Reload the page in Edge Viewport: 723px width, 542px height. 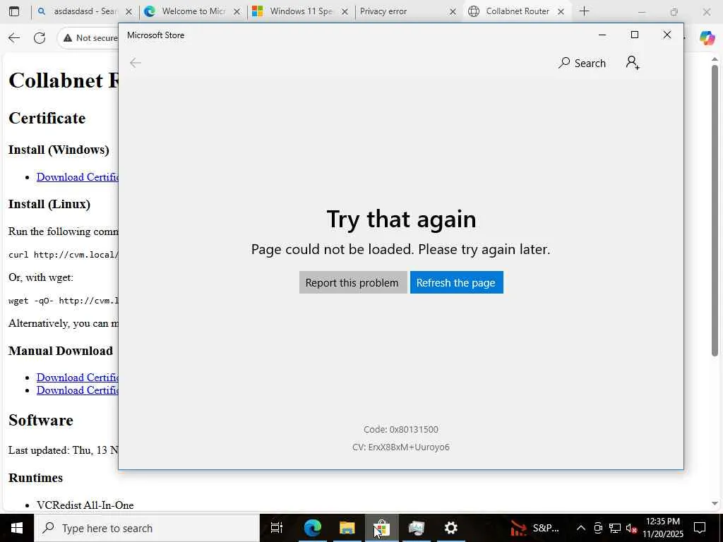tap(40, 38)
